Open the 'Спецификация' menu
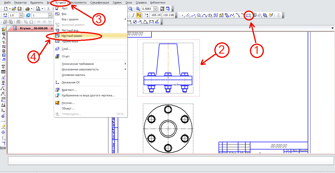 [99, 3]
